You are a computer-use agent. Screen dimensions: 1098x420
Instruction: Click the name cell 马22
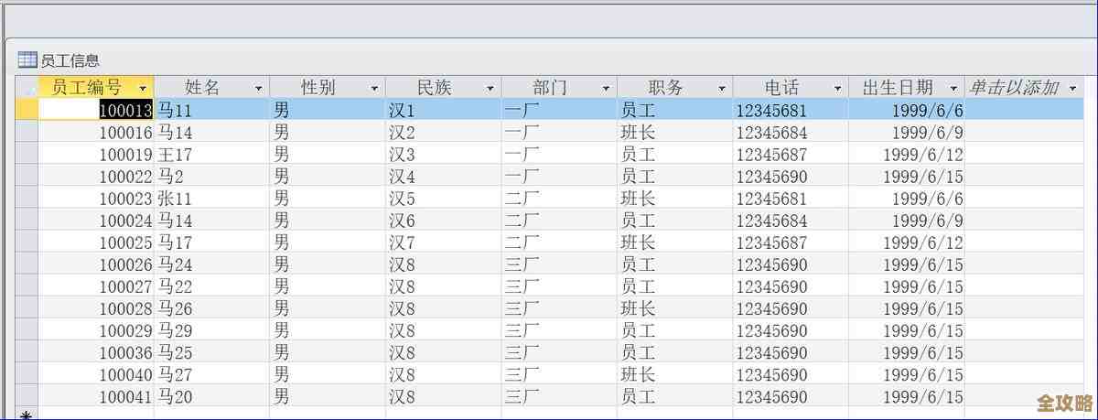211,285
